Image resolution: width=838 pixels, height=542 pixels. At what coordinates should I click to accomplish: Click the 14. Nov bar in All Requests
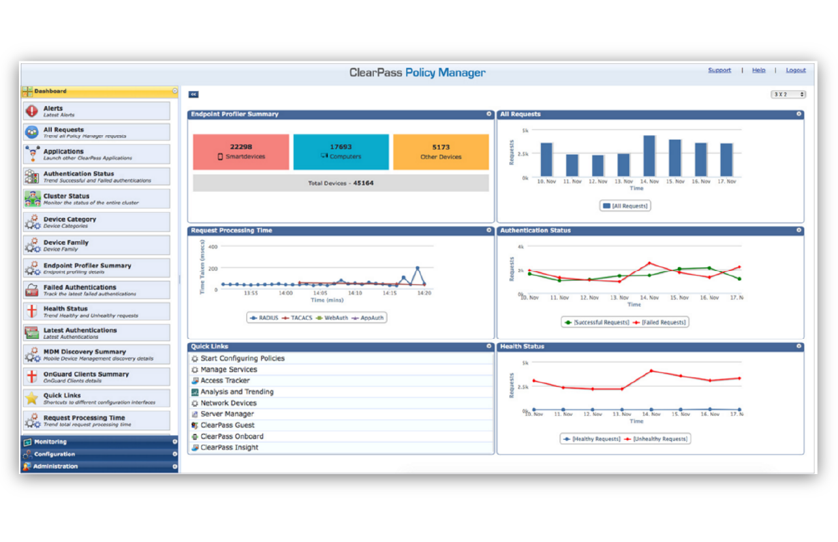[649, 157]
